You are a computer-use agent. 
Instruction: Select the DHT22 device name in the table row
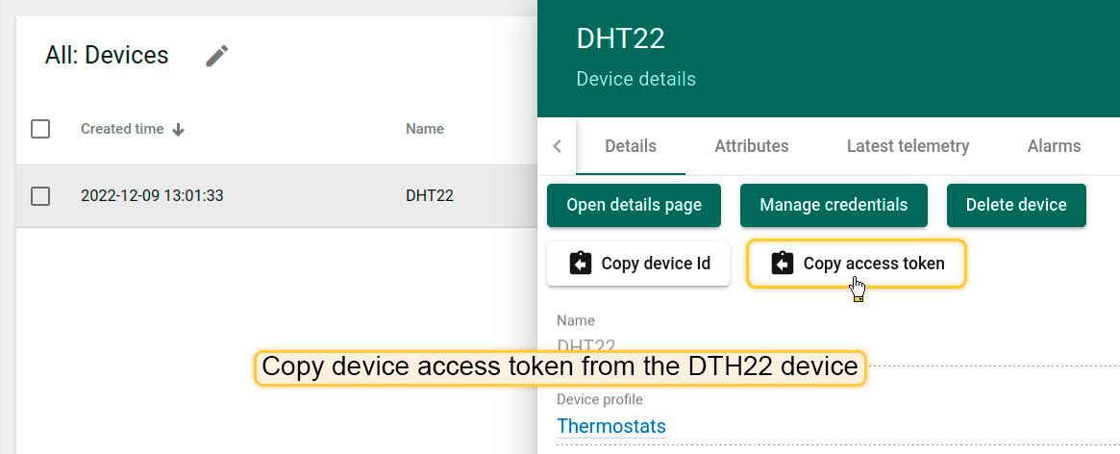(430, 196)
